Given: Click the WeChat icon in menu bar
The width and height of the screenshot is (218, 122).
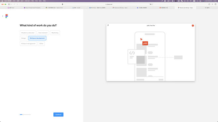Looking at the screenshot, I should click(182, 1).
